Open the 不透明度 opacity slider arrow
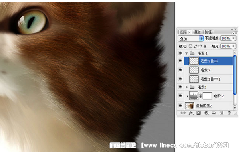 (x=234, y=38)
